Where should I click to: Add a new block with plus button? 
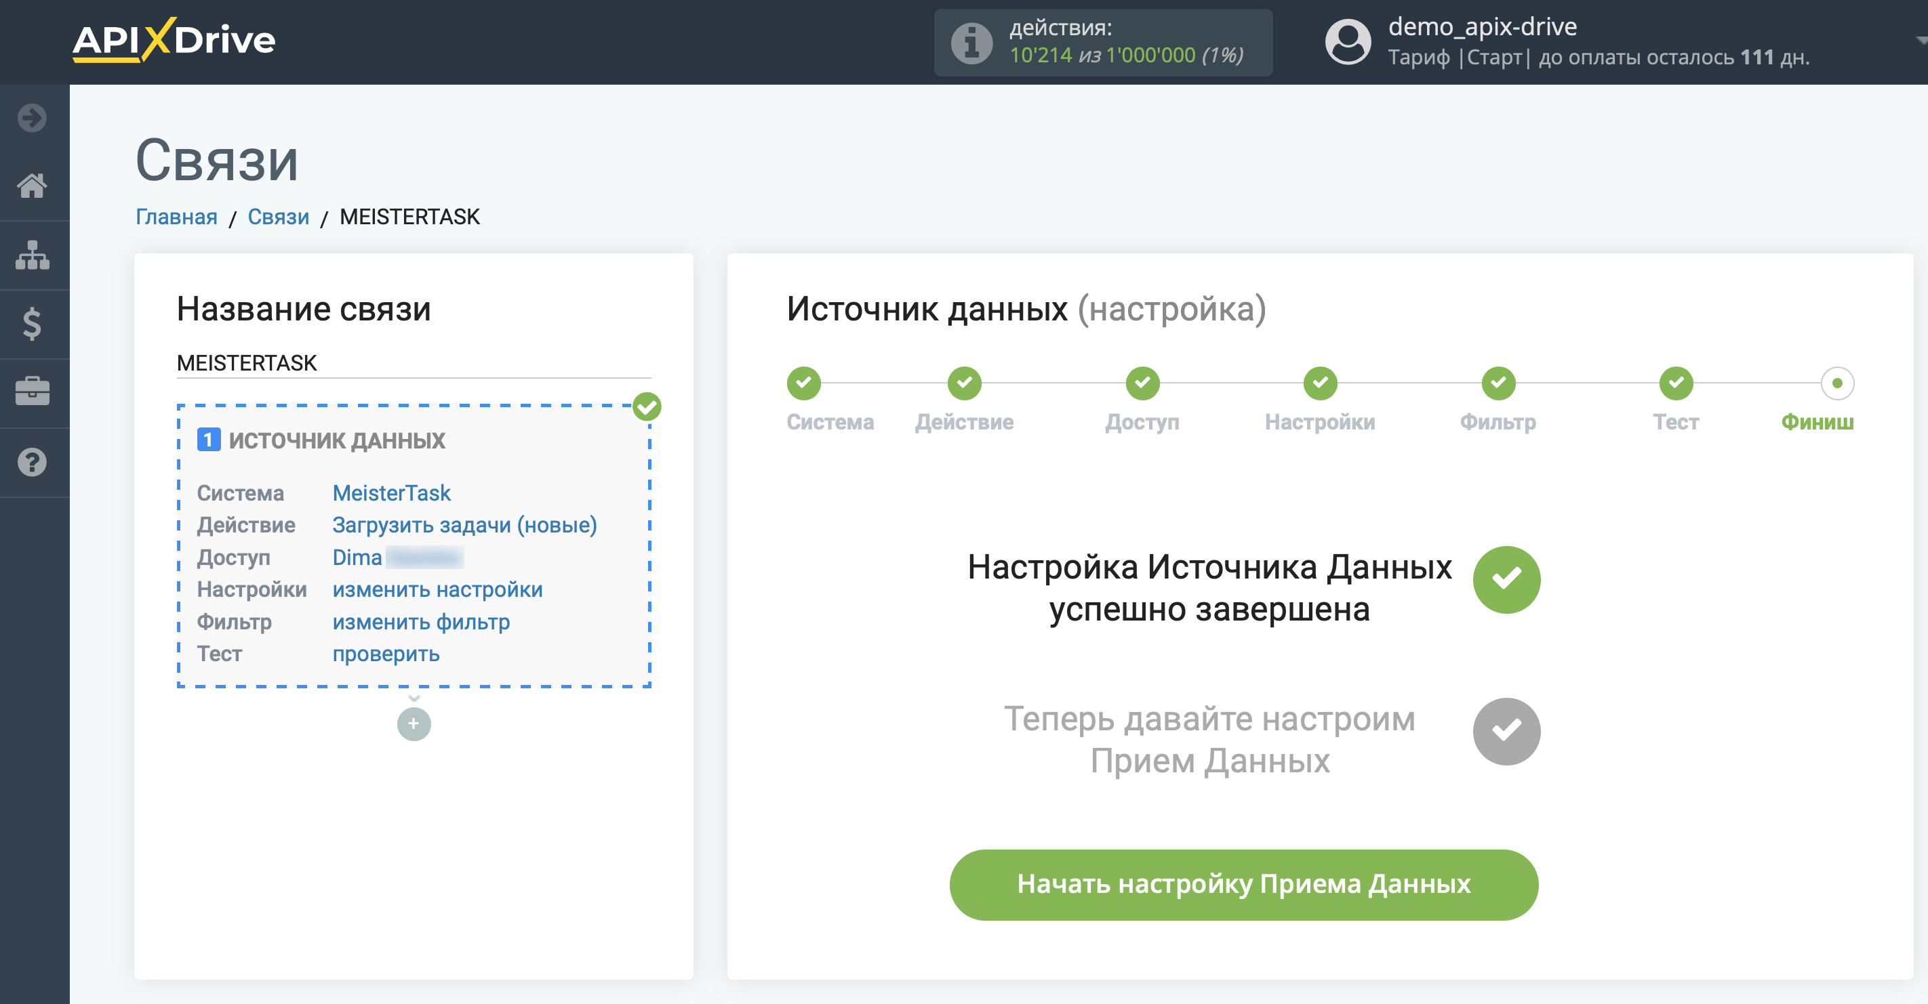click(x=414, y=724)
